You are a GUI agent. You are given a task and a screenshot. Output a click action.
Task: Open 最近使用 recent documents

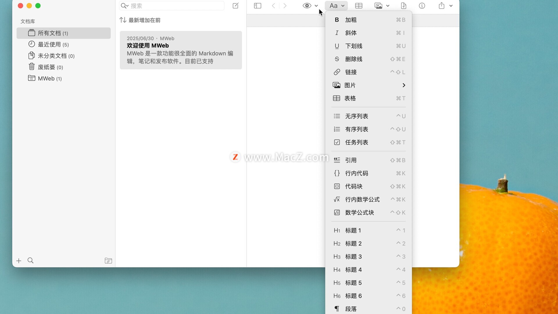pyautogui.click(x=64, y=44)
